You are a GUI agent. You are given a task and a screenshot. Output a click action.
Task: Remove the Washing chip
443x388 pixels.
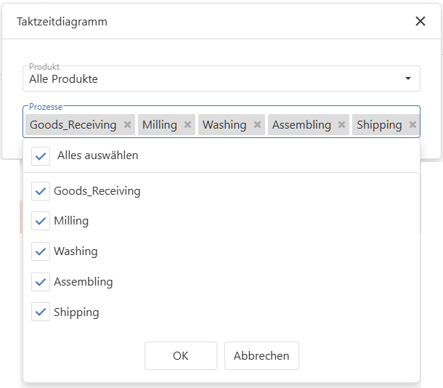pyautogui.click(x=257, y=125)
